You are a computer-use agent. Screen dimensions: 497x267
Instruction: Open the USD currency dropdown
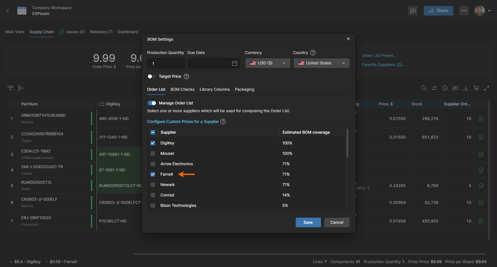click(x=268, y=63)
